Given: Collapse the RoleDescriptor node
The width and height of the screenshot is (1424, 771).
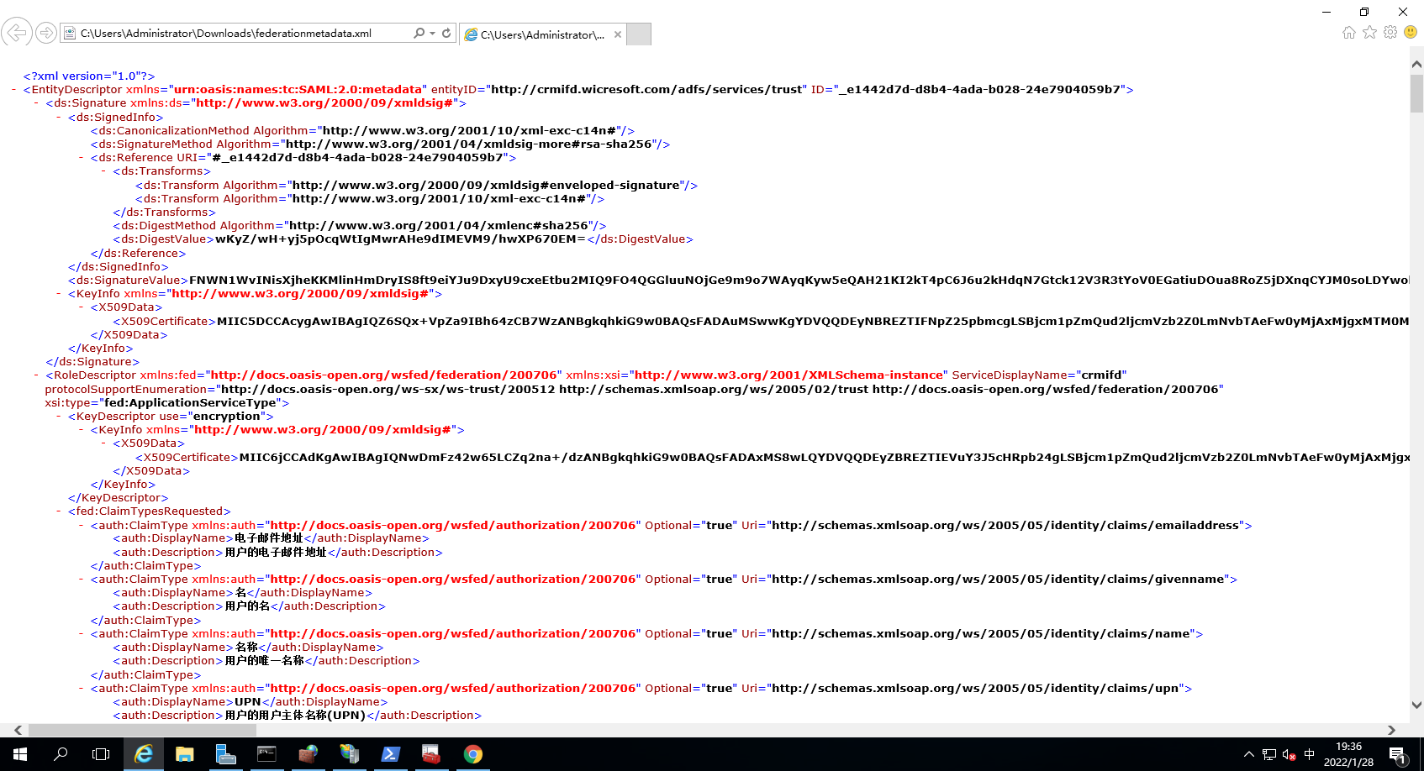Looking at the screenshot, I should (x=36, y=375).
